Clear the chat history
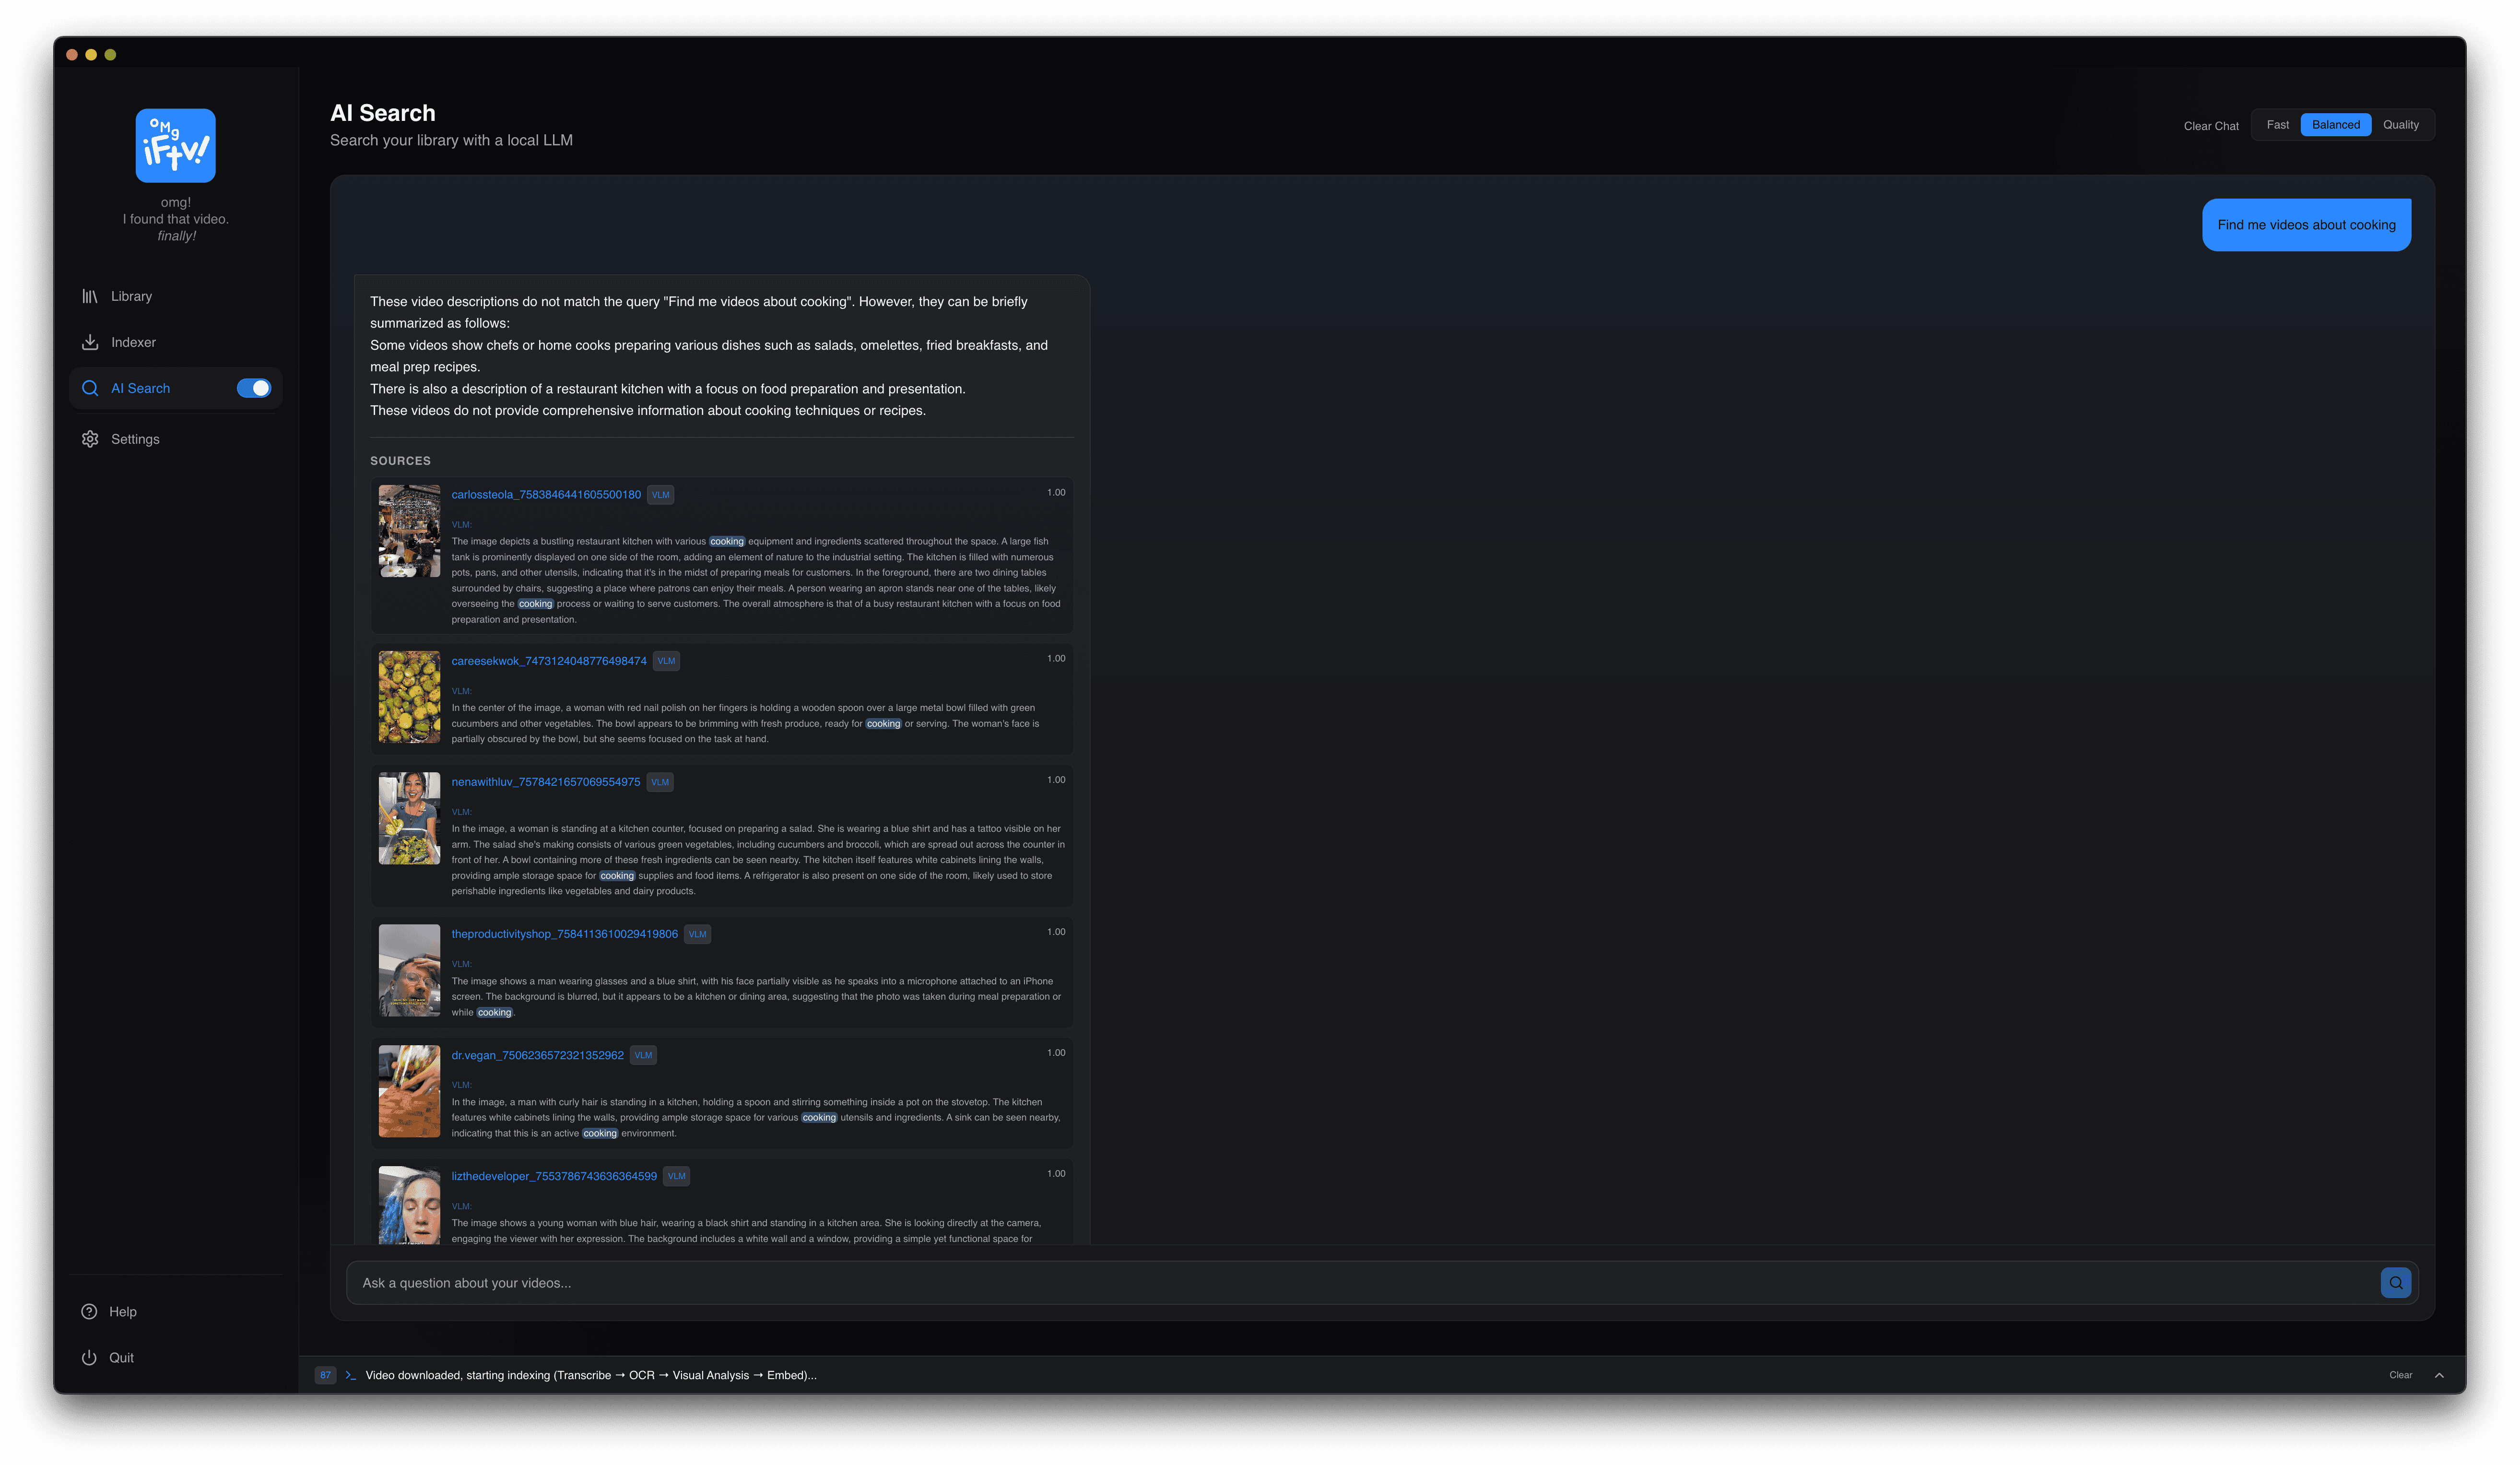Image resolution: width=2520 pixels, height=1465 pixels. 2210,126
